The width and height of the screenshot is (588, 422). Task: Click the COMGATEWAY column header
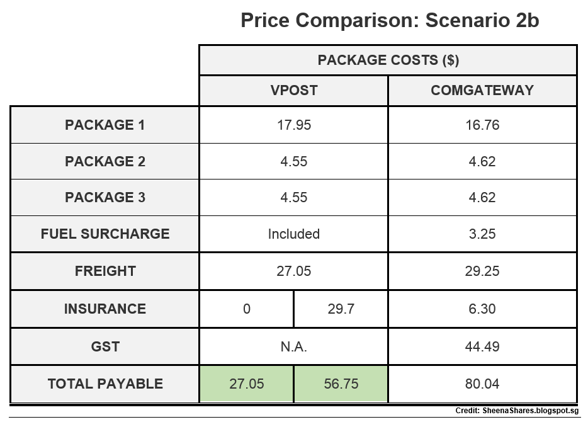482,91
